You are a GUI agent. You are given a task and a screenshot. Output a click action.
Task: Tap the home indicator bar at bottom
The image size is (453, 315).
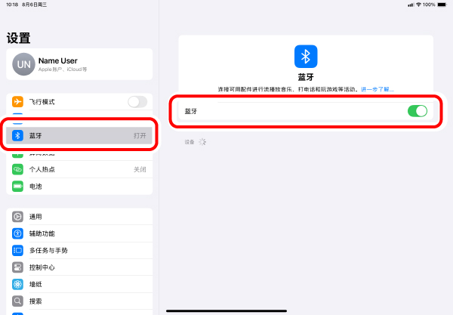(x=226, y=310)
